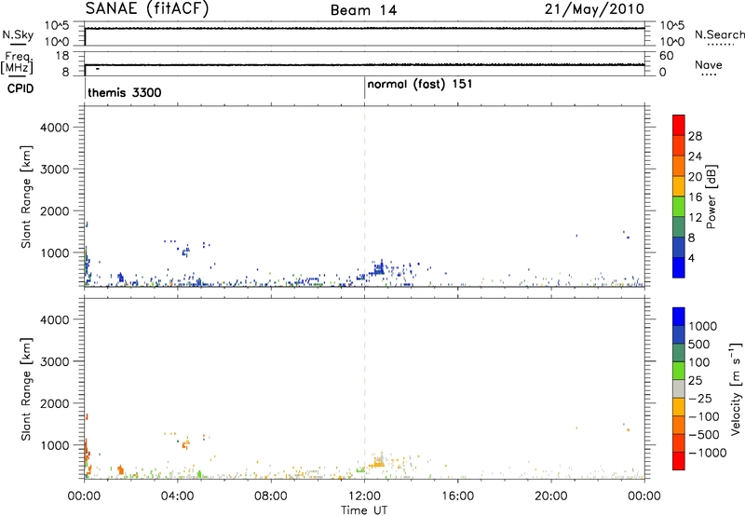745x516 pixels.
Task: Click the '500' label on Velocity color bar
Action: tap(699, 345)
